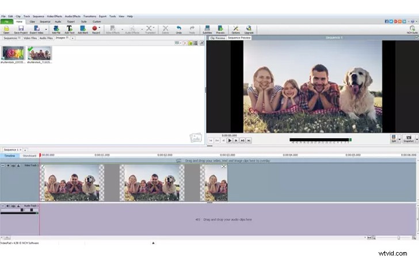This screenshot has height=259, width=419.
Task: Open the Split button dropdown arrow
Action: coord(399,139)
